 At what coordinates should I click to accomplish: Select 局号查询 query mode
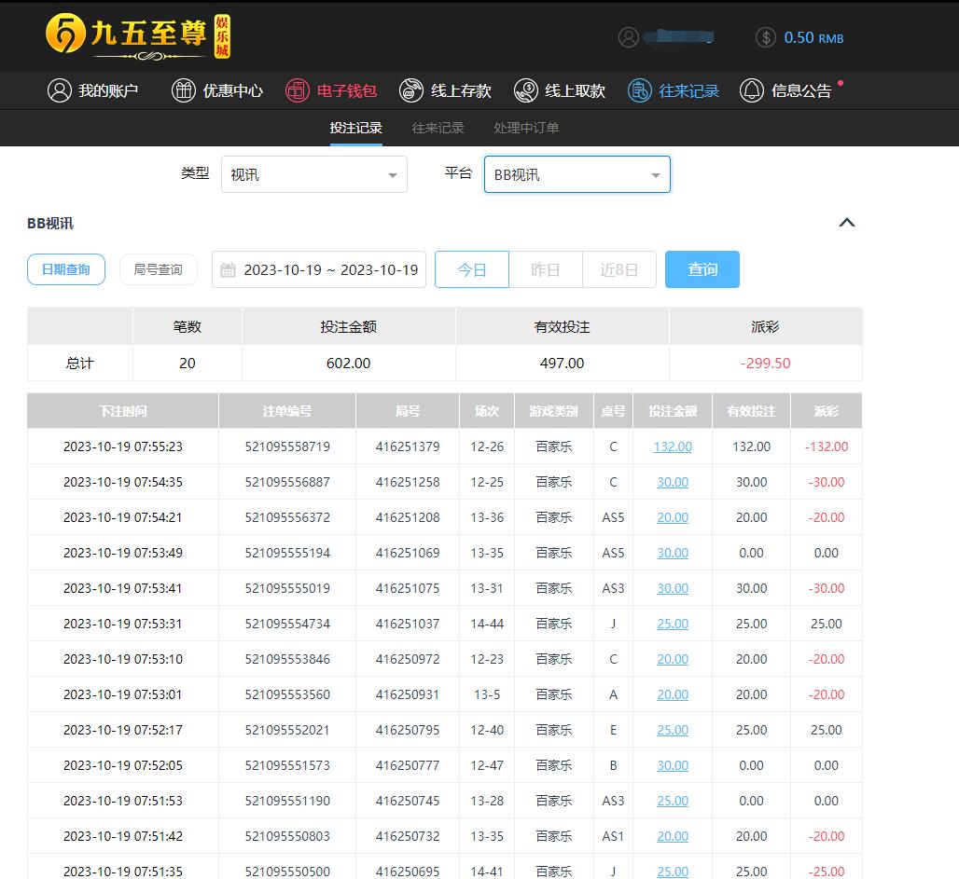pos(158,269)
